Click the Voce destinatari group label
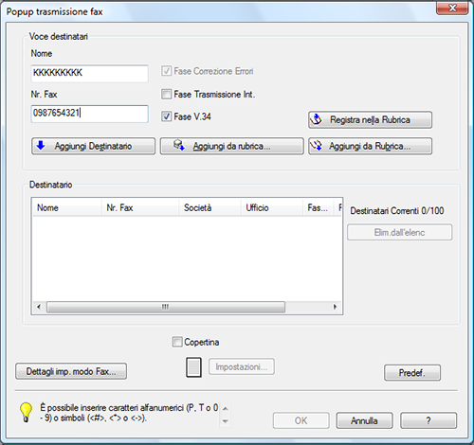Image resolution: width=474 pixels, height=445 pixels. click(x=59, y=36)
